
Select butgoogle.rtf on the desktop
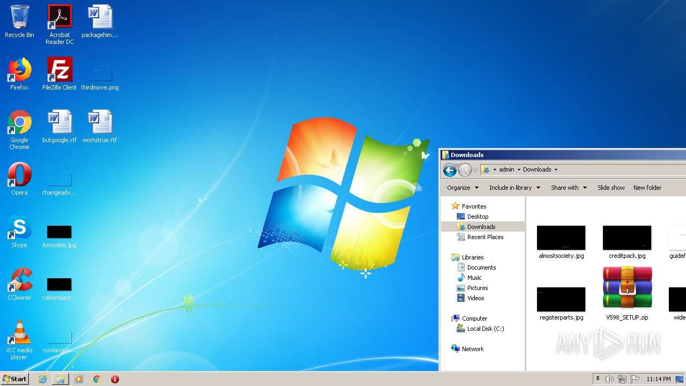tap(59, 127)
